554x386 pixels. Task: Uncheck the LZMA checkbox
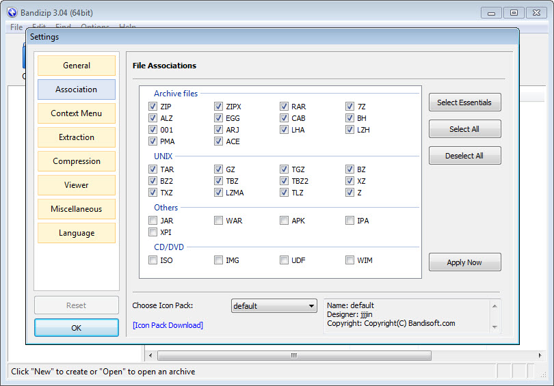click(x=218, y=192)
